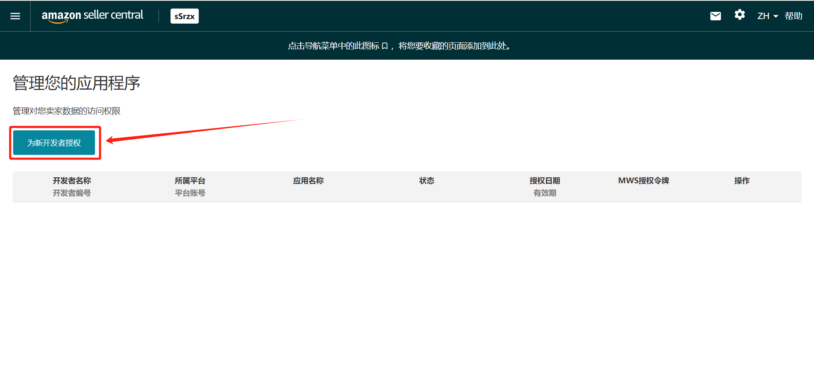The image size is (814, 372).
Task: Open the settings gear icon
Action: 739,15
